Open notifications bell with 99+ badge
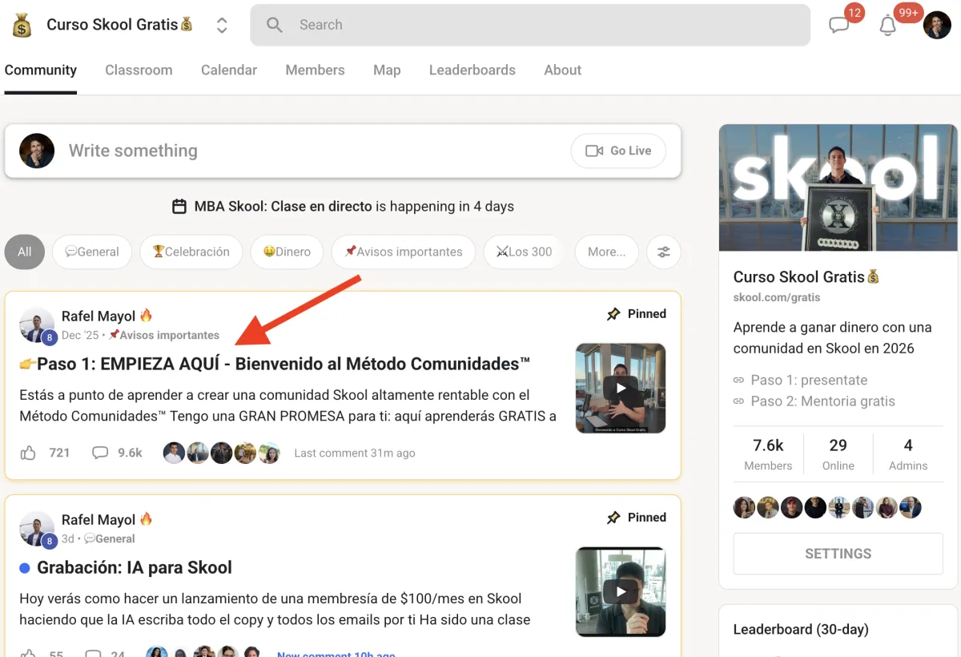Image resolution: width=961 pixels, height=657 pixels. [887, 26]
